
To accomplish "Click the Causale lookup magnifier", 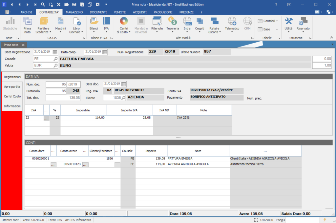I will [x=55, y=59].
